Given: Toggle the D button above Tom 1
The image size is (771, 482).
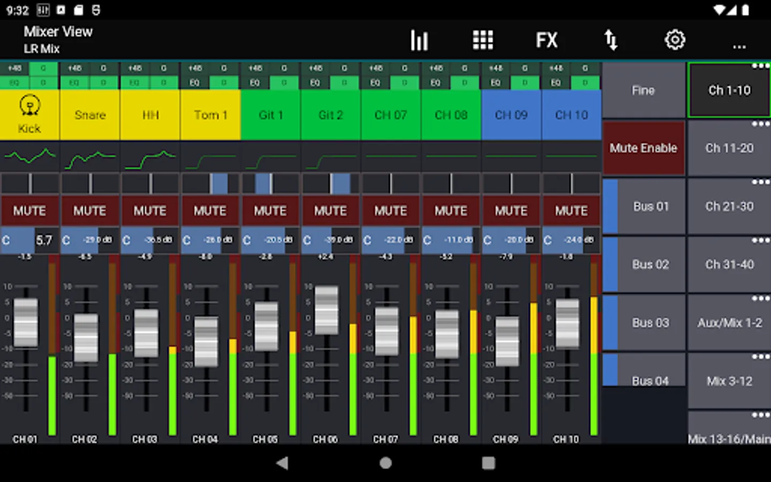Looking at the screenshot, I should point(224,82).
